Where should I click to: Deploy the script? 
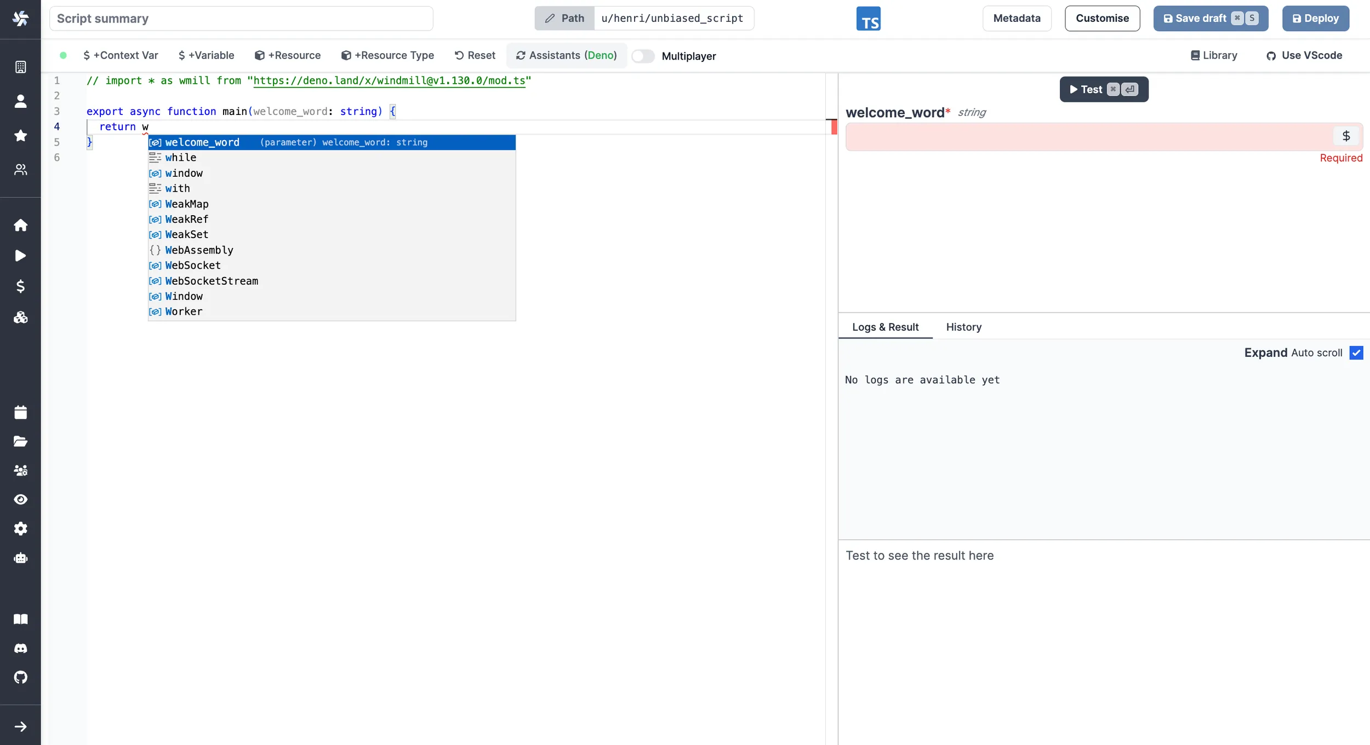tap(1315, 18)
